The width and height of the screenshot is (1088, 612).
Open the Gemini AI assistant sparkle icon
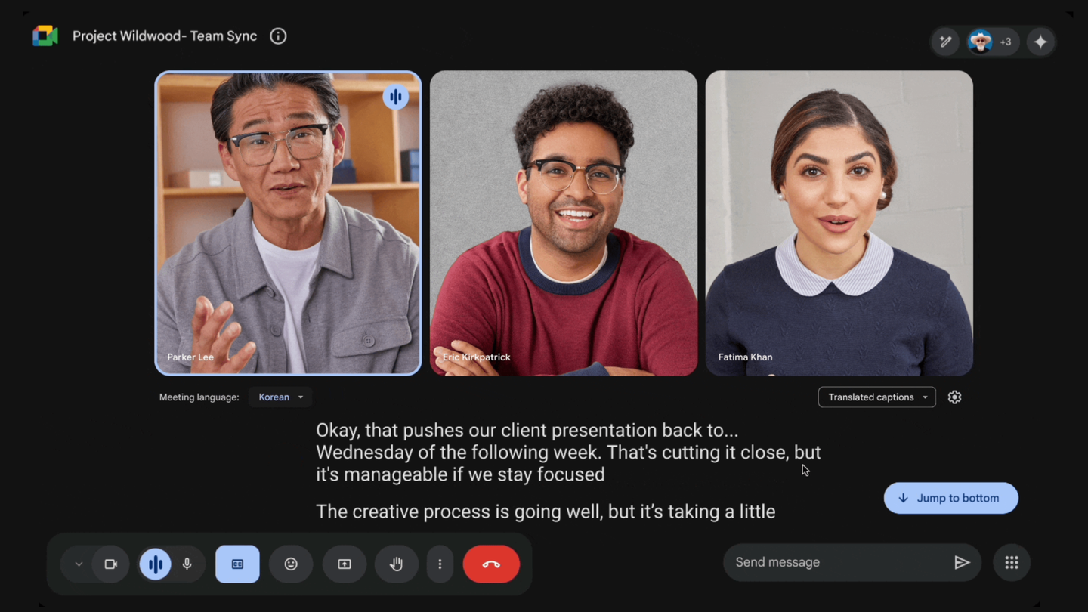1040,42
